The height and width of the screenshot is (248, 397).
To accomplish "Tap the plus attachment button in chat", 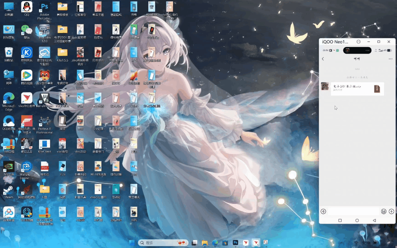I will (x=391, y=211).
